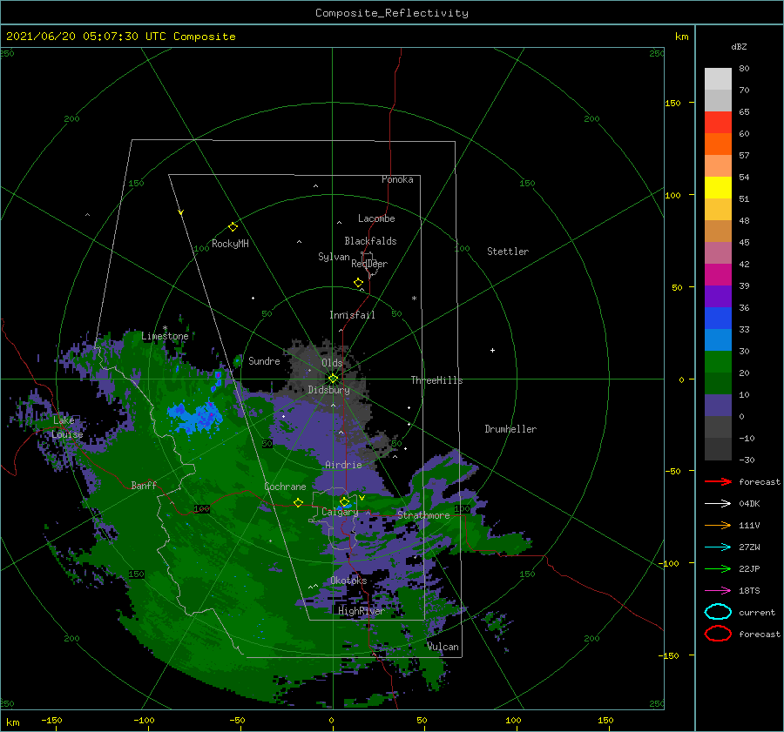Click the HighRiver label
This screenshot has width=784, height=732.
pyautogui.click(x=361, y=611)
